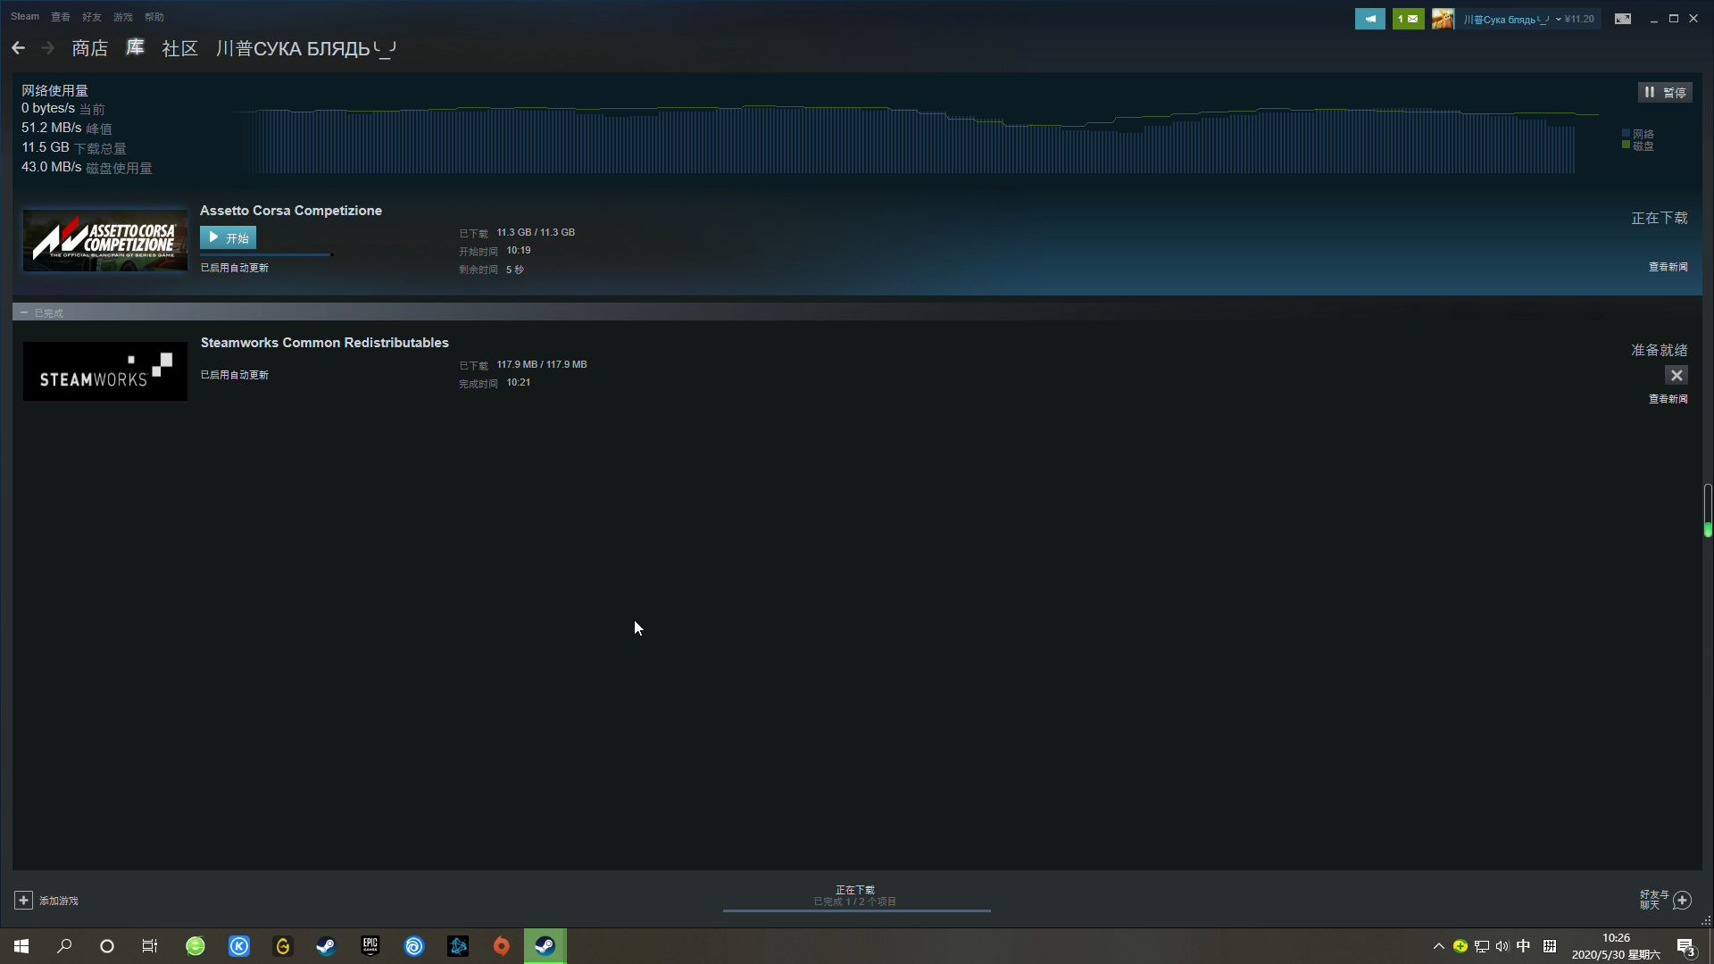
Task: Click the Steamworks logo thumbnail
Action: [x=105, y=371]
